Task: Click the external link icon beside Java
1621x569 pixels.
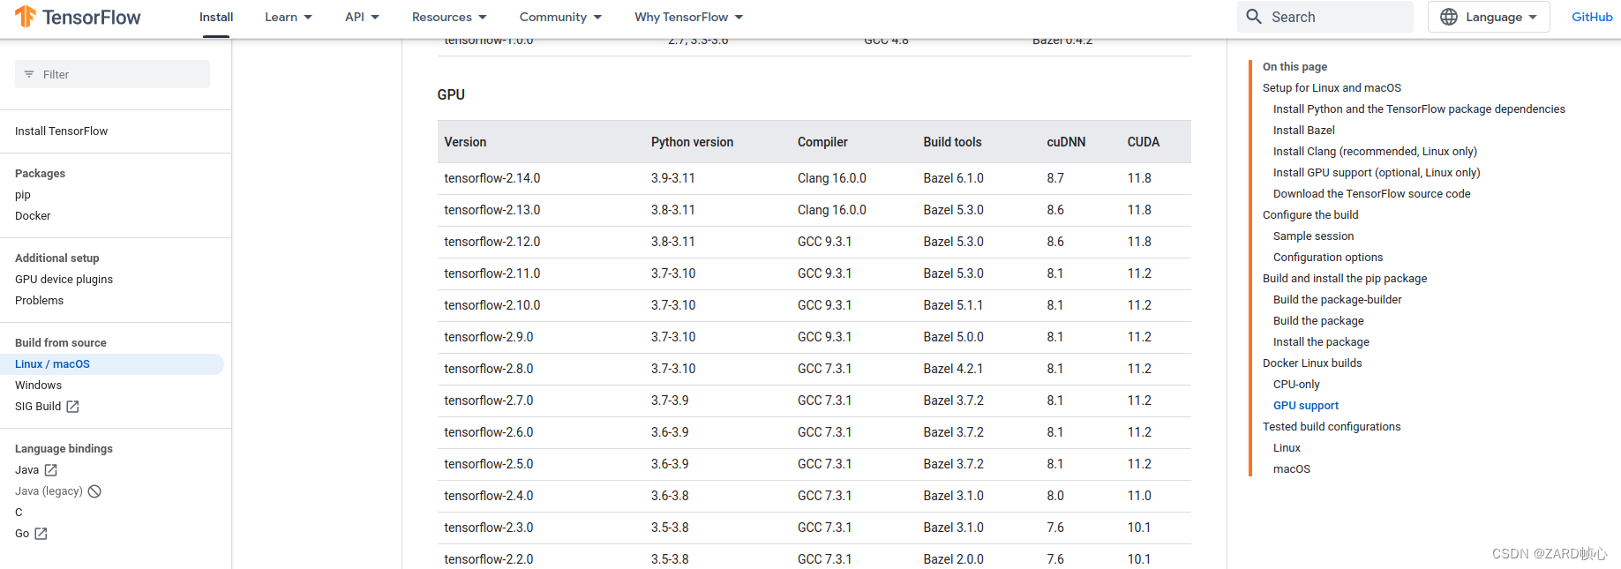Action: [x=50, y=470]
